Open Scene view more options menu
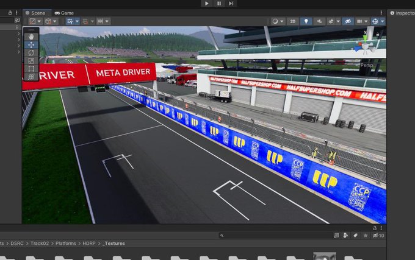 click(x=381, y=13)
